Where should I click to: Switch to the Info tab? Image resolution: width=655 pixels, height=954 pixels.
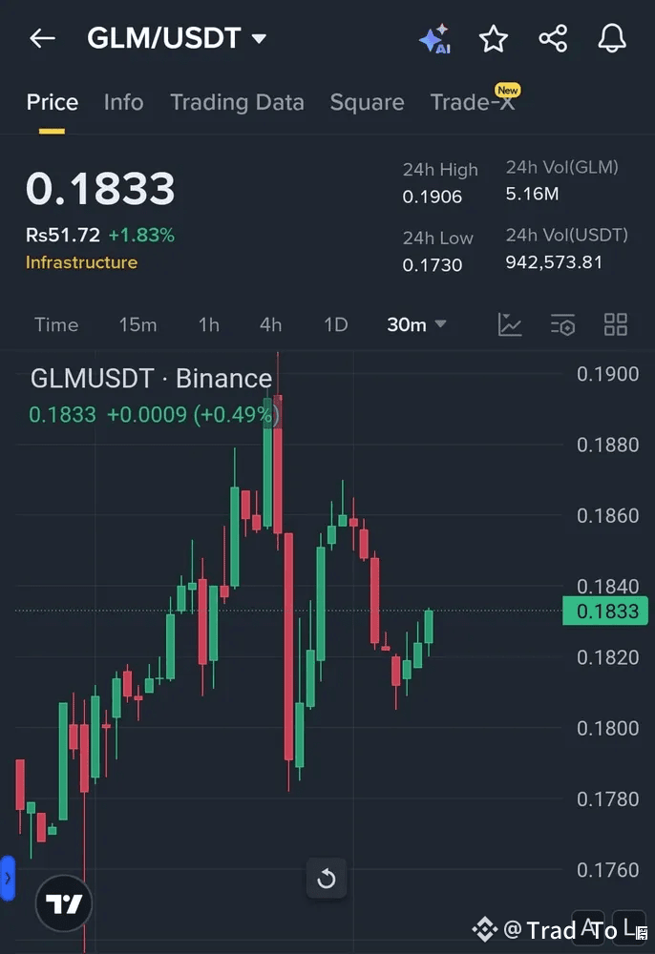pyautogui.click(x=123, y=102)
